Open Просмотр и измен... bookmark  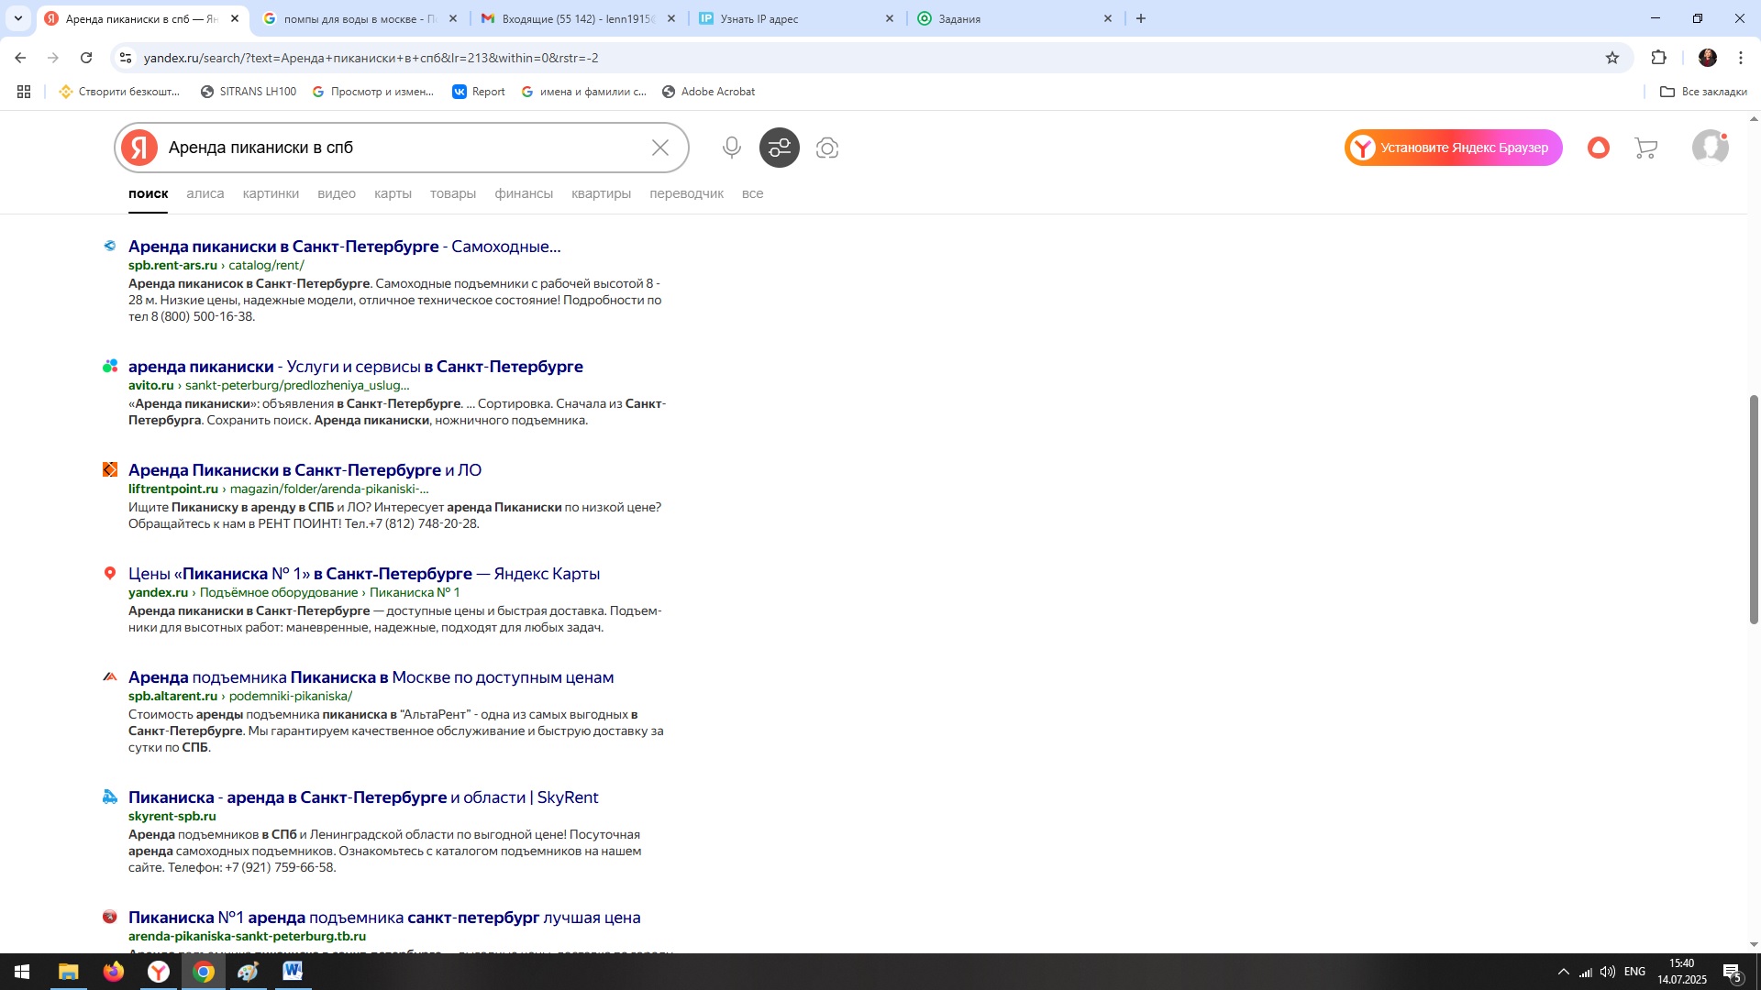372,92
